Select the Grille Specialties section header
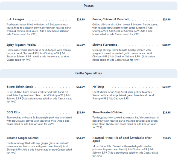 click(x=89, y=73)
